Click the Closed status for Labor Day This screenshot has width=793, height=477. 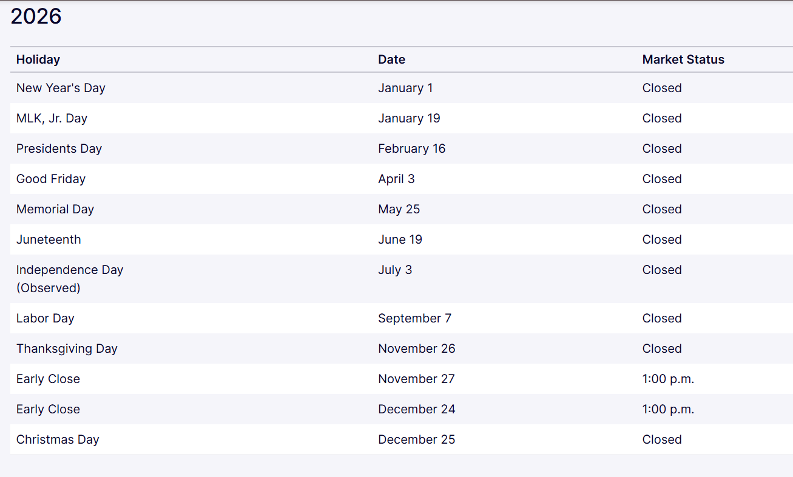click(x=662, y=318)
